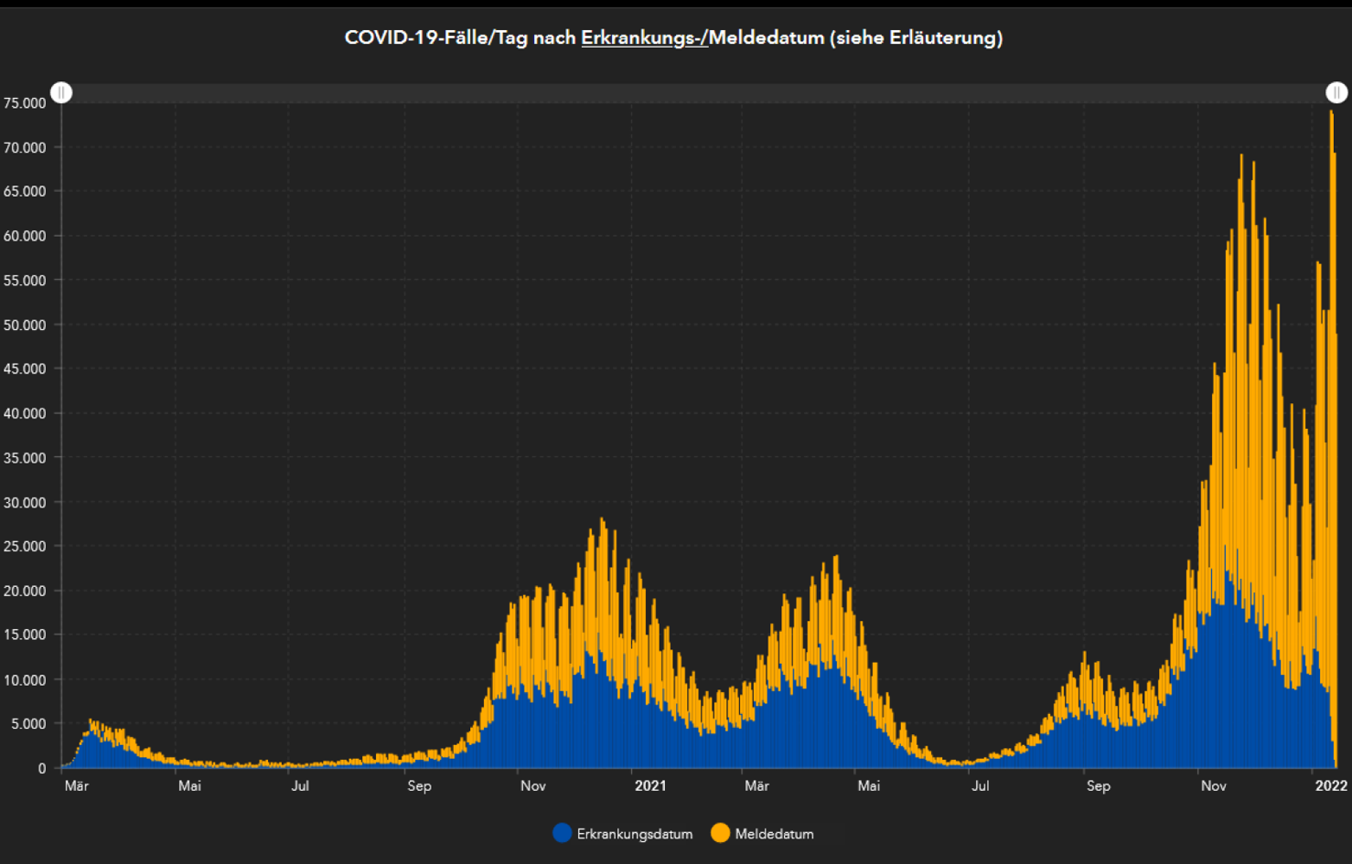Click the 25.000 y-axis label

coord(25,546)
